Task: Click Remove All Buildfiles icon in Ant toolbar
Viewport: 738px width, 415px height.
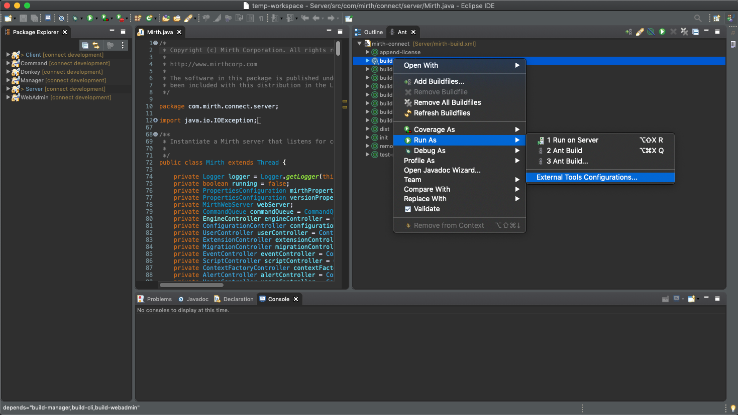Action: coord(684,32)
